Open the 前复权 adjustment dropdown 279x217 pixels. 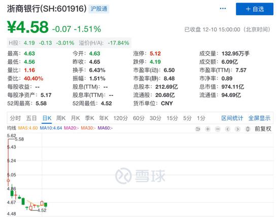[263, 129]
